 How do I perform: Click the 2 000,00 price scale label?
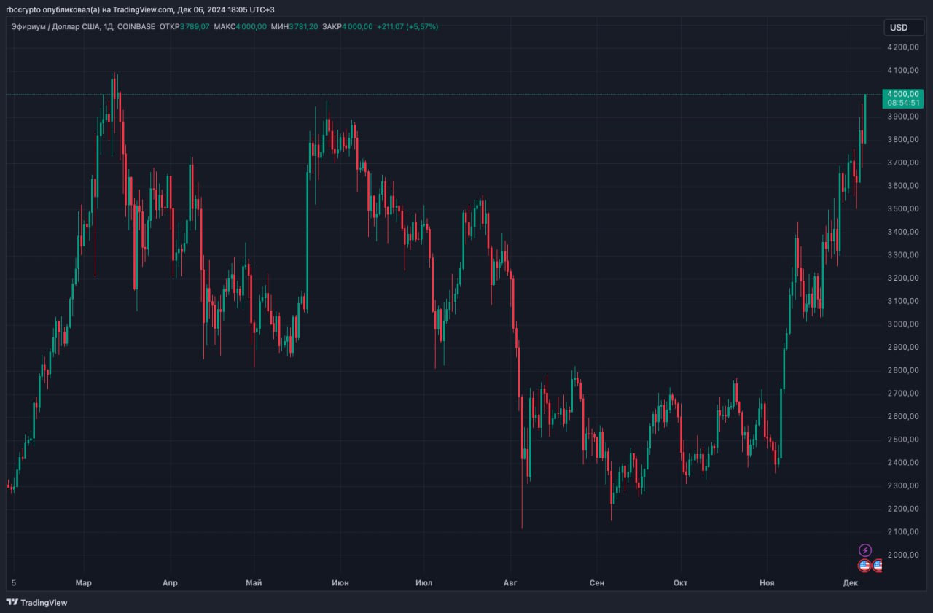pyautogui.click(x=902, y=555)
